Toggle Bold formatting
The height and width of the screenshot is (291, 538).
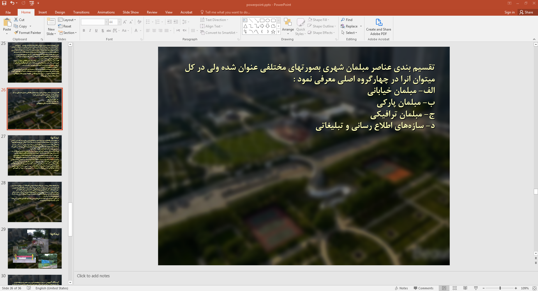[84, 31]
